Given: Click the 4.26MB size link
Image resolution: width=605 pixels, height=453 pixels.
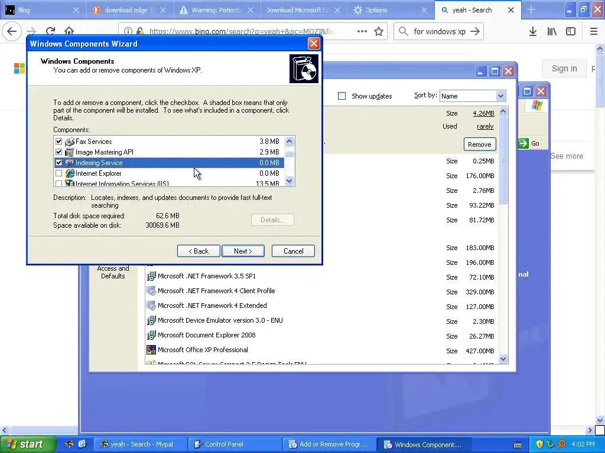Looking at the screenshot, I should coord(483,113).
